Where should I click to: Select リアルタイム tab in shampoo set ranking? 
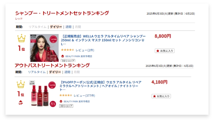pos(37,27)
